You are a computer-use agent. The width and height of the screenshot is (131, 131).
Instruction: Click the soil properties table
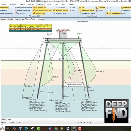30,28
